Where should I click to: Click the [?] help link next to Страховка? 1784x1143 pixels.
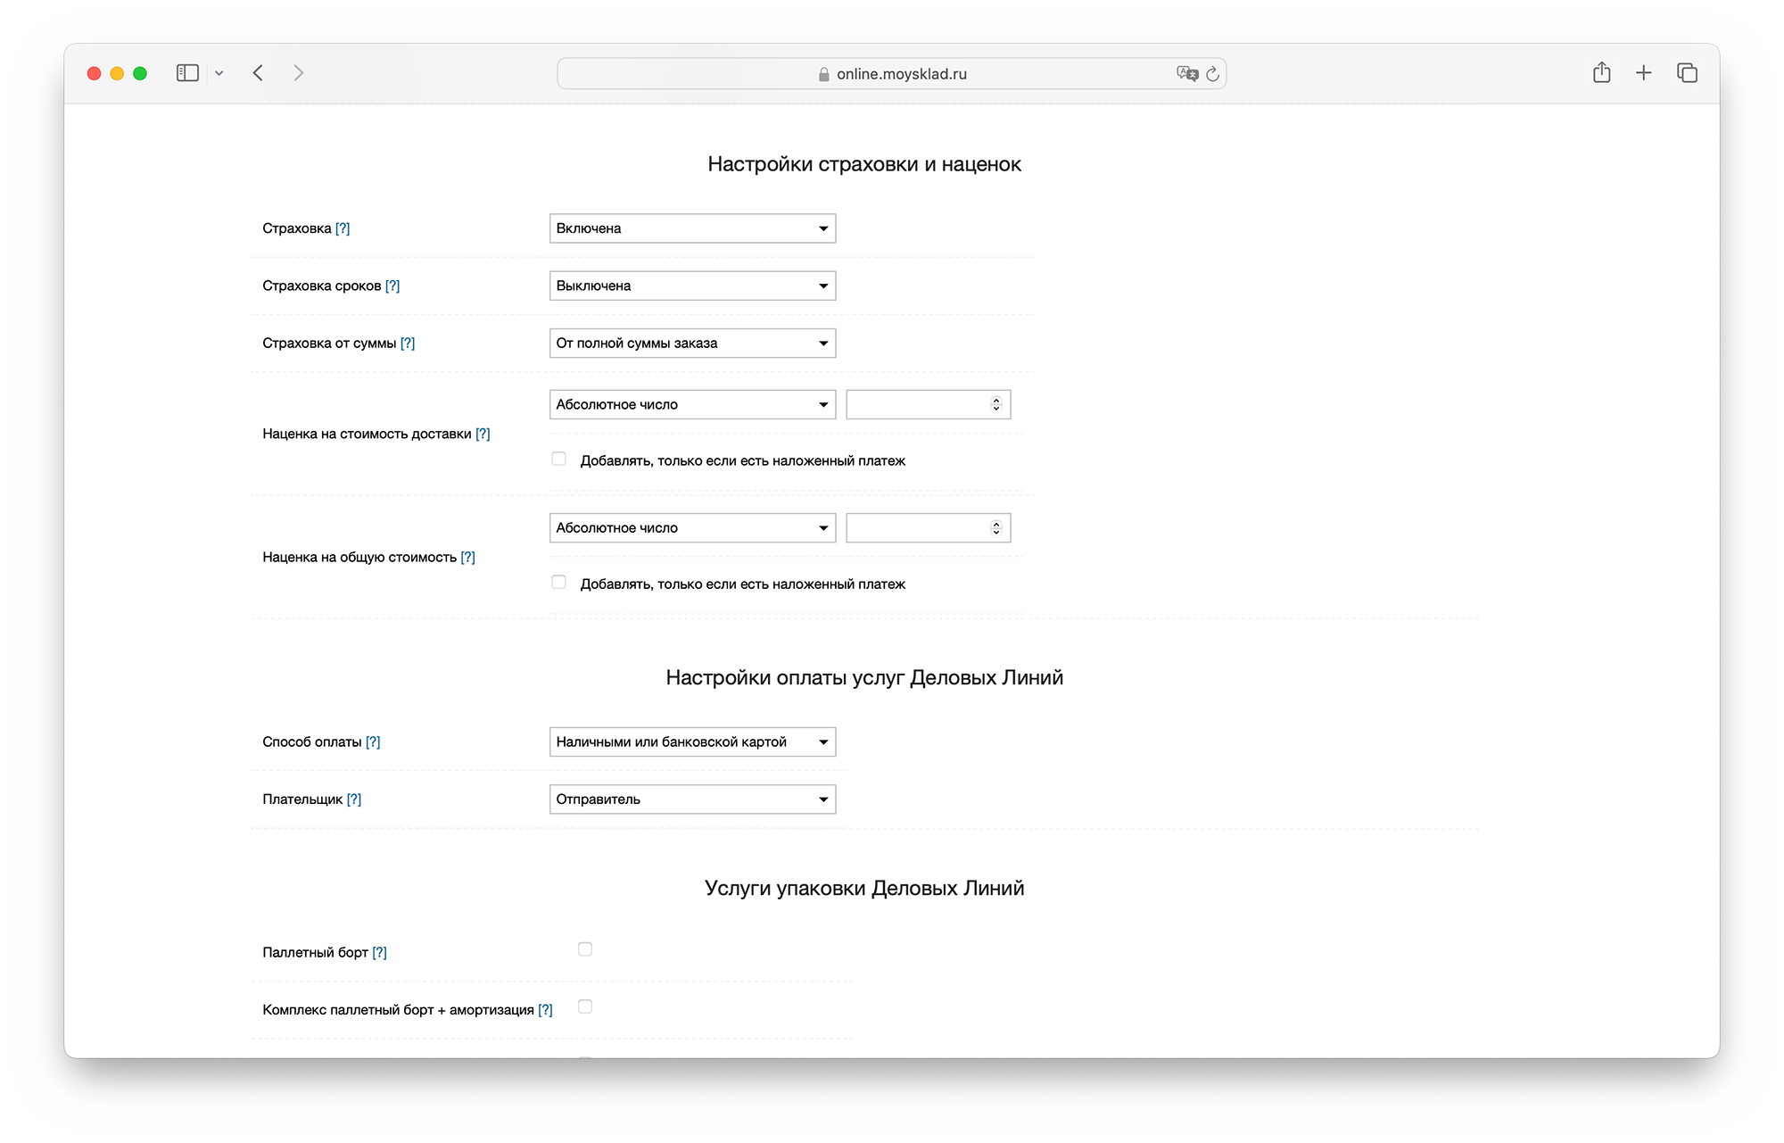[x=343, y=228]
